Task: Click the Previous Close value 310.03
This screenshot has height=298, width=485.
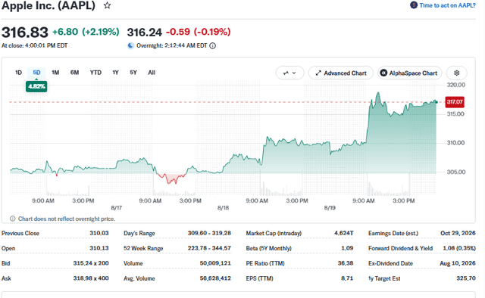Action: pos(99,233)
